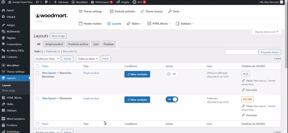Switch to the Products archive tab
The width and height of the screenshot is (288, 133).
tap(78, 44)
